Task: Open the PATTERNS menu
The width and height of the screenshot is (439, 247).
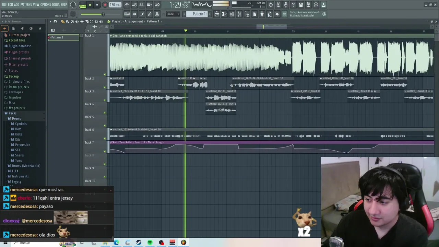Action: tap(26, 5)
